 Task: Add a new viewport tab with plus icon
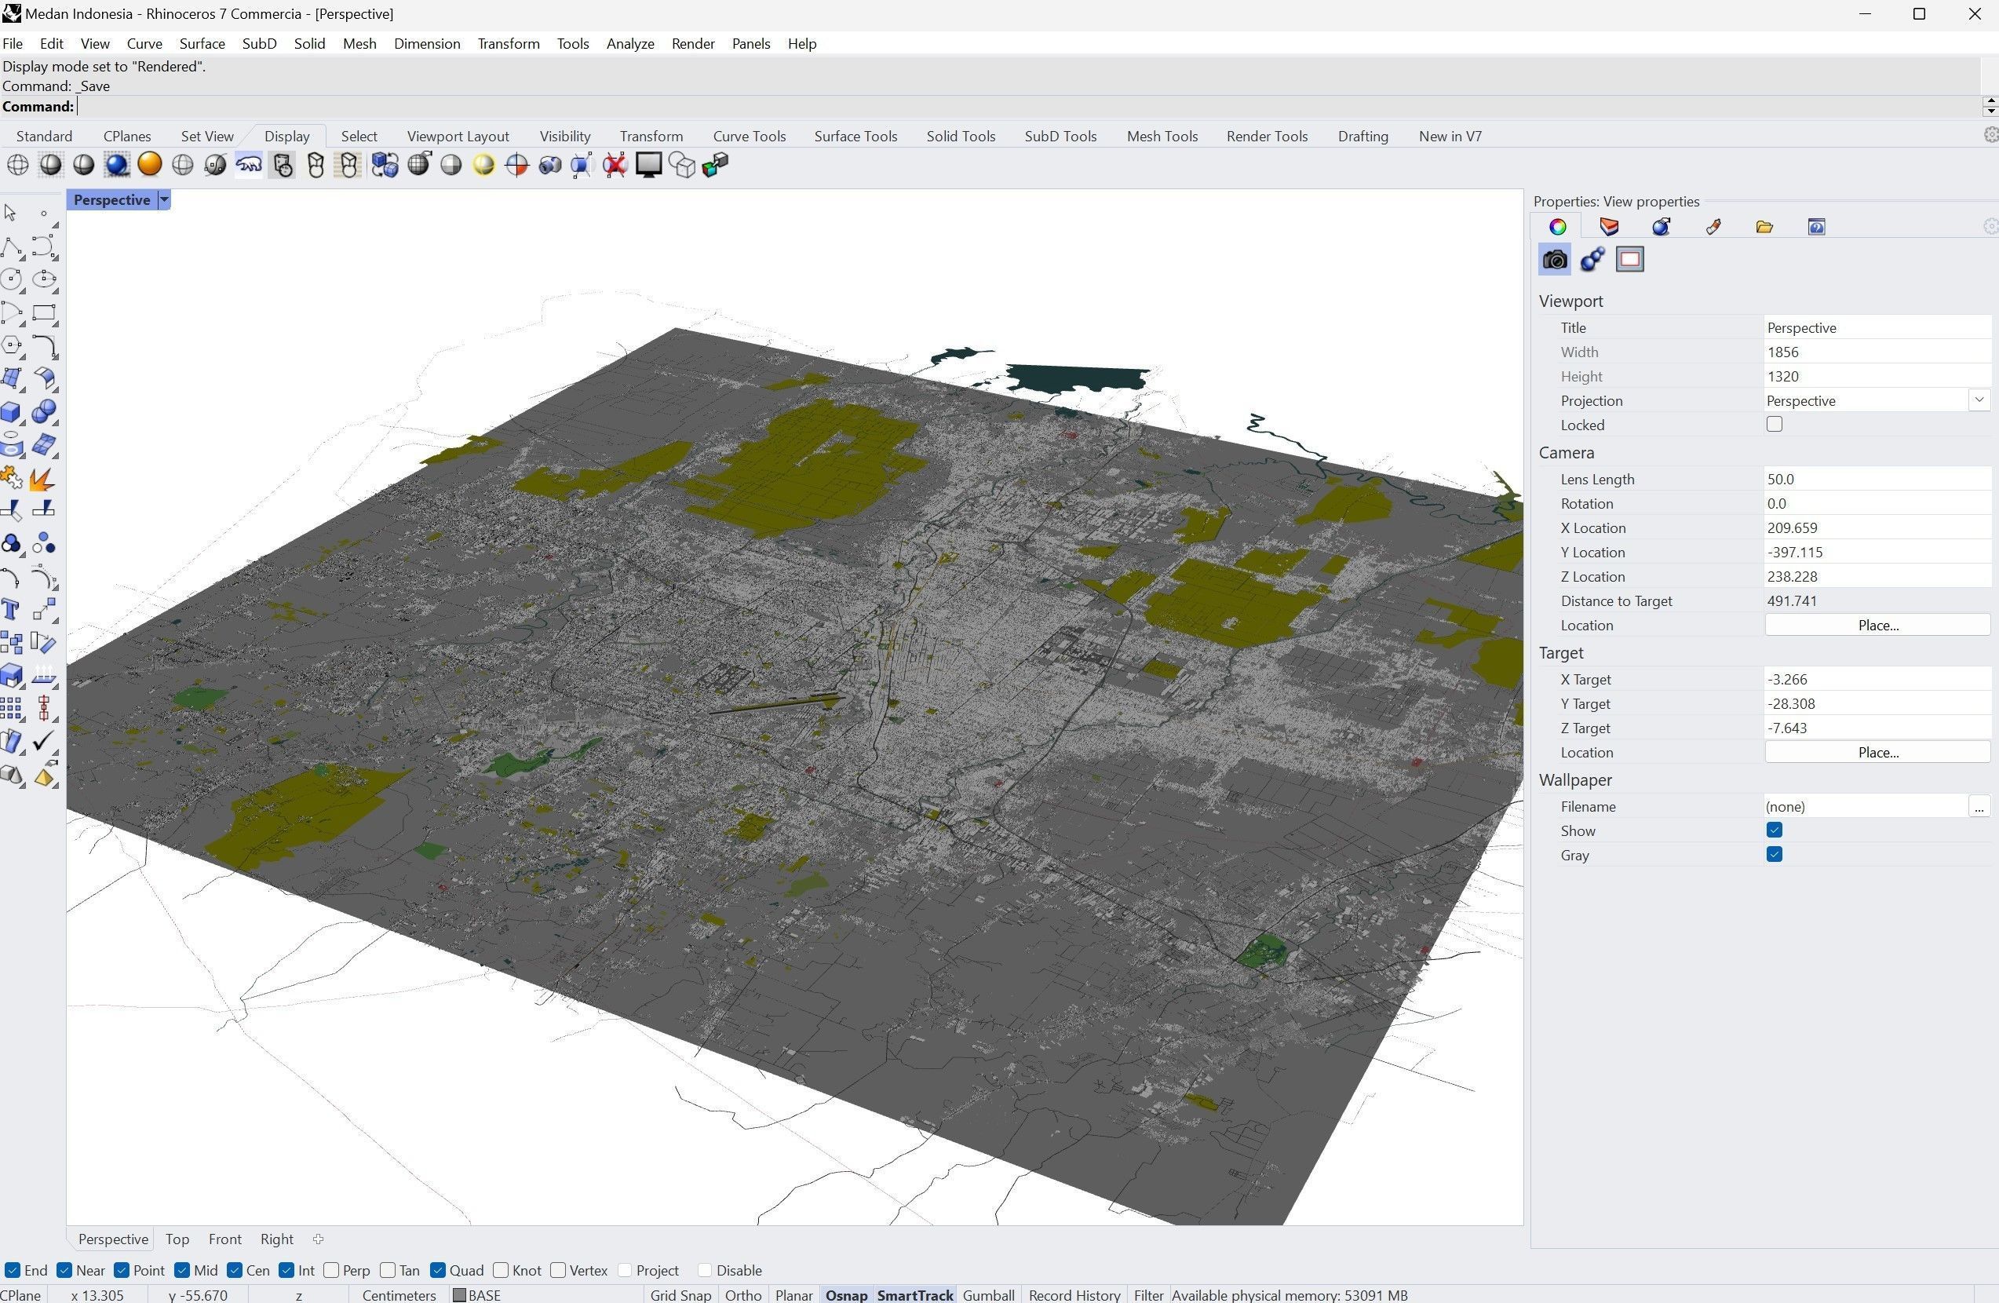coord(319,1239)
